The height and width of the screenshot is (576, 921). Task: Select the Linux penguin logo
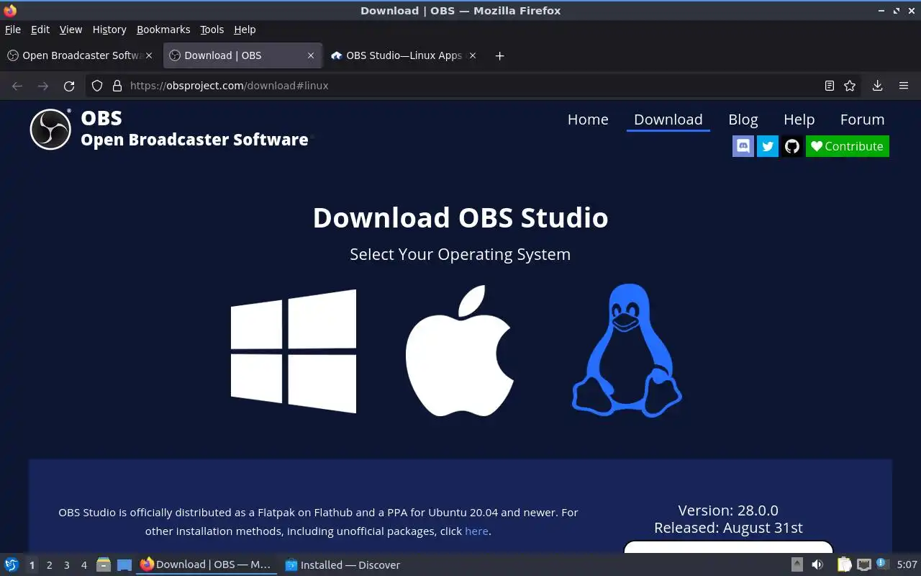[x=627, y=351]
